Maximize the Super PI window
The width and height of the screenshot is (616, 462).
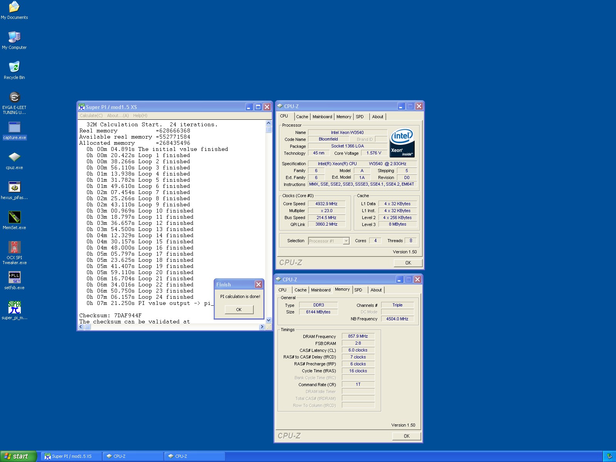pyautogui.click(x=258, y=107)
